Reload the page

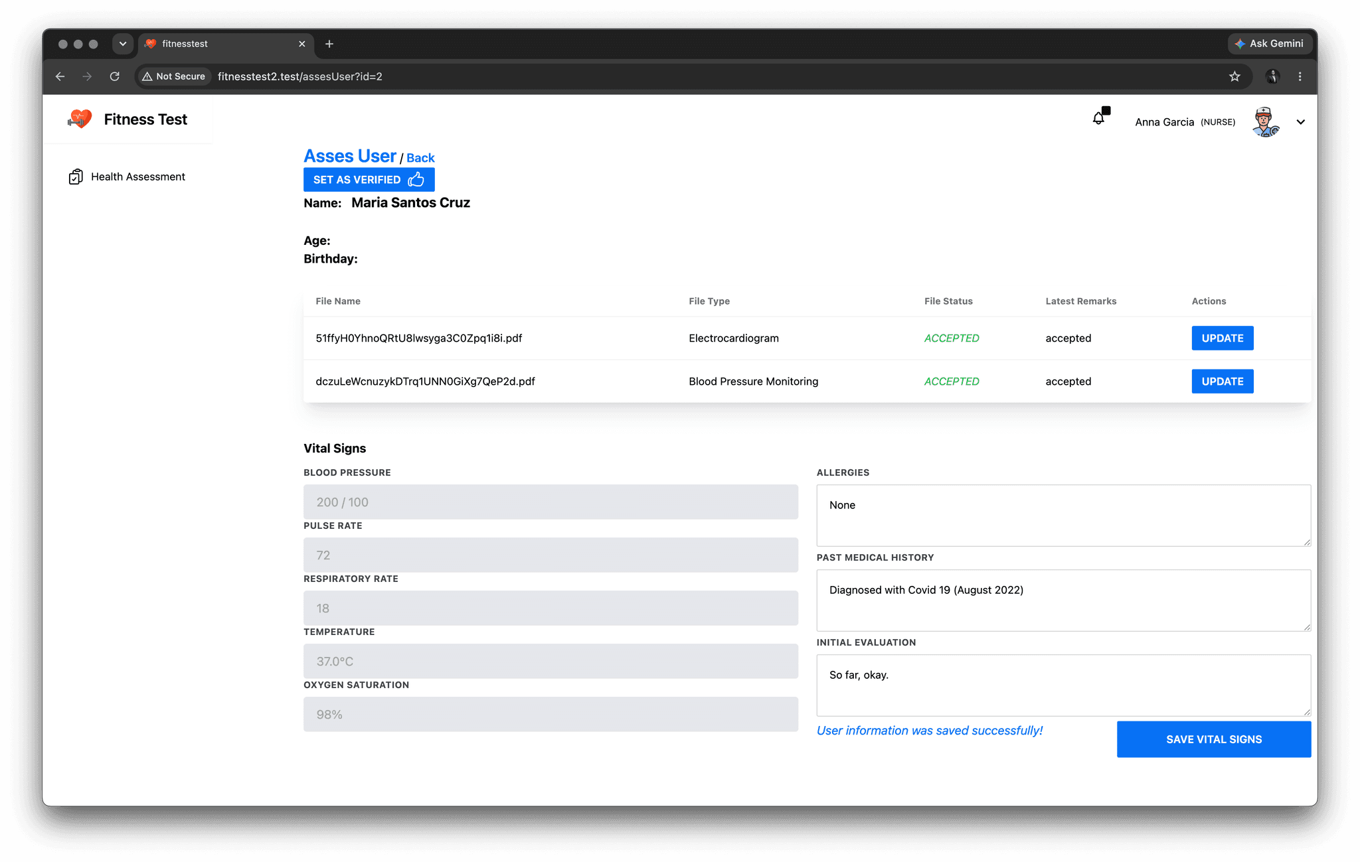114,76
